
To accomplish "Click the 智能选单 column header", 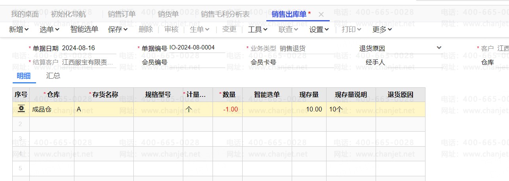I will pyautogui.click(x=267, y=95).
